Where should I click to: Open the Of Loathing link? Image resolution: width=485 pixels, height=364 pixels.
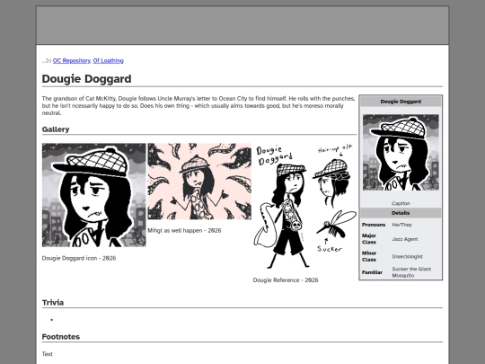point(109,61)
